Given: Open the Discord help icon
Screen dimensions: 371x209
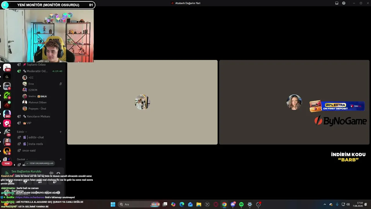Looking at the screenshot, I should [344, 3].
